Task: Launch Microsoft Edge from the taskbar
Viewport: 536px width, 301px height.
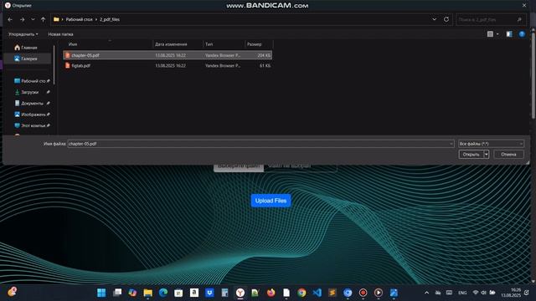Action: [163, 293]
